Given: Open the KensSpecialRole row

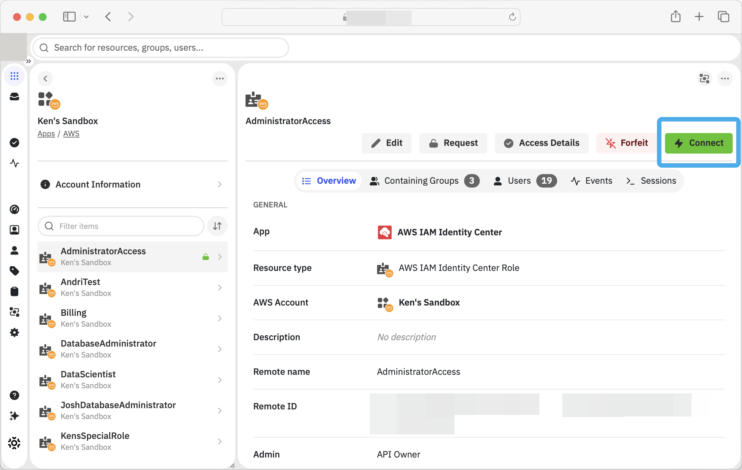Looking at the screenshot, I should point(133,441).
